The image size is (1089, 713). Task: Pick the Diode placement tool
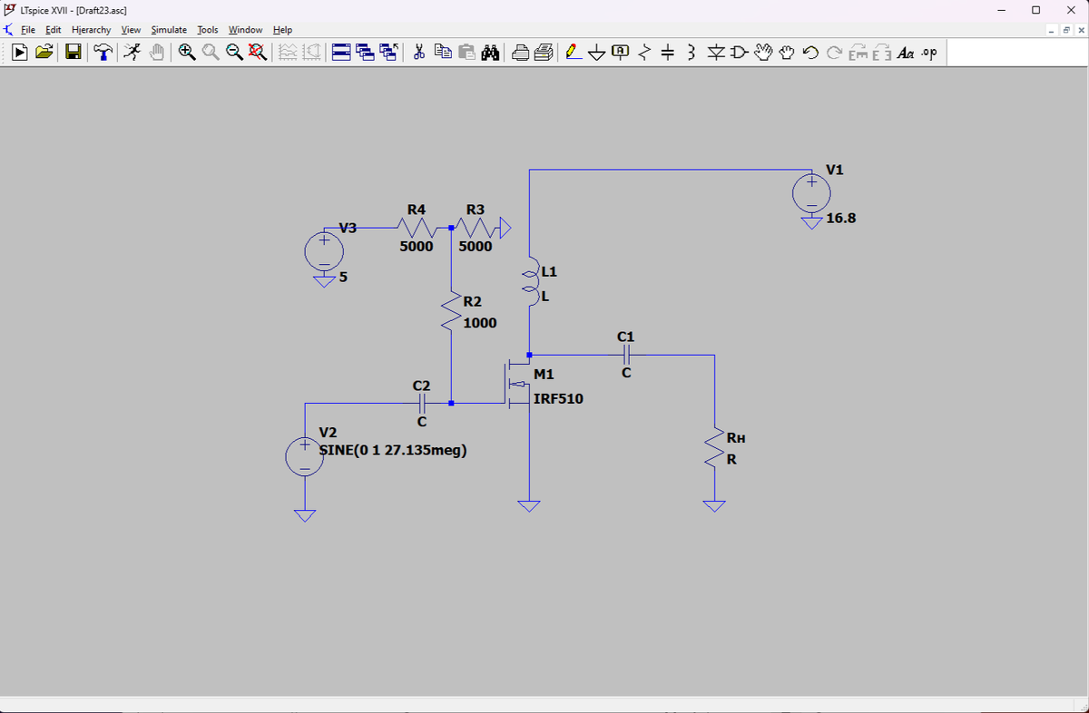point(714,53)
